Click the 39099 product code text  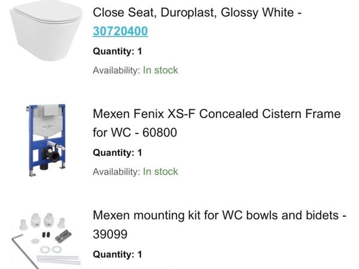click(x=110, y=234)
